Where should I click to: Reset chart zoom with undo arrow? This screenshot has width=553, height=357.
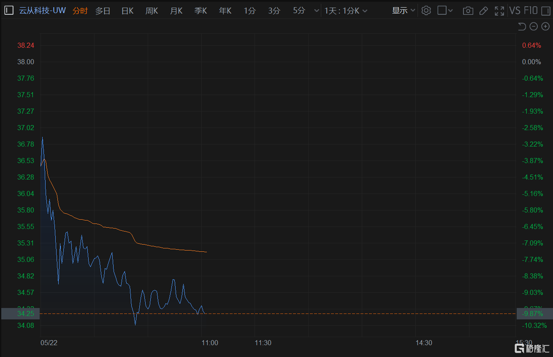[x=522, y=27]
